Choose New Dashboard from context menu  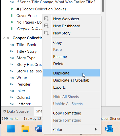click(71, 26)
